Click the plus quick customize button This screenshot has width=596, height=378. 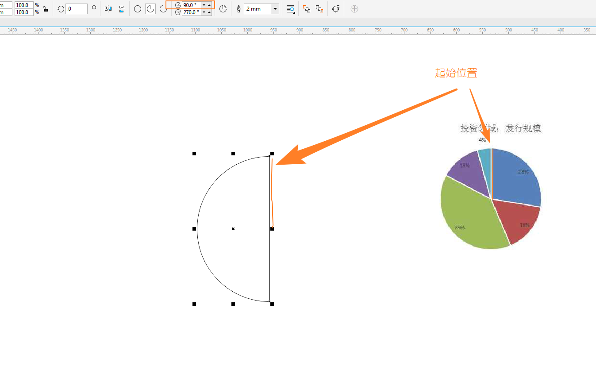pos(354,9)
